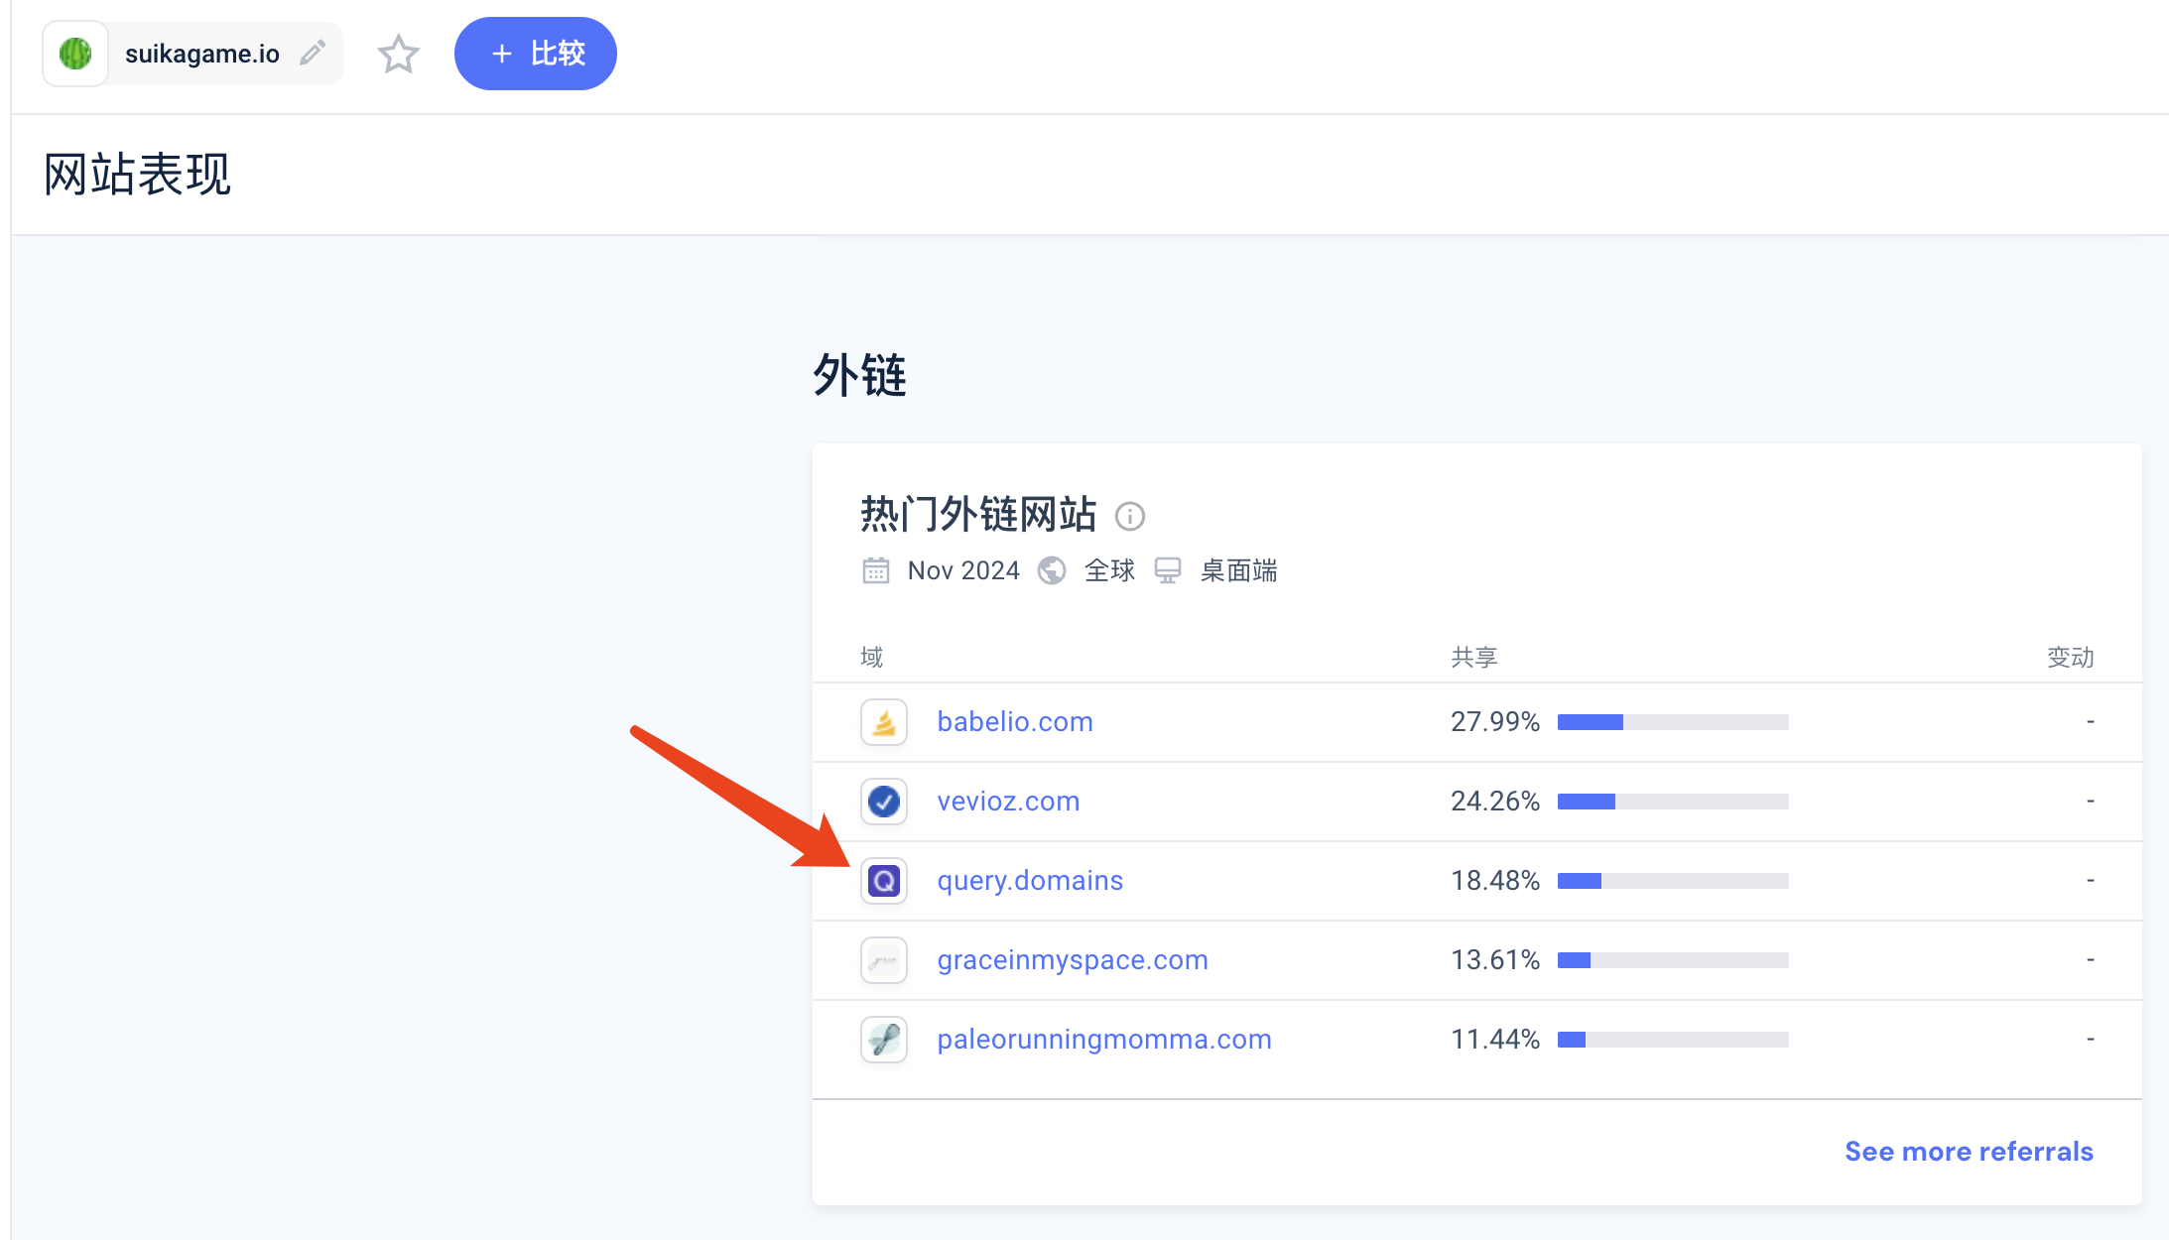The image size is (2169, 1240).
Task: Click the query.domains share bar
Action: point(1673,881)
